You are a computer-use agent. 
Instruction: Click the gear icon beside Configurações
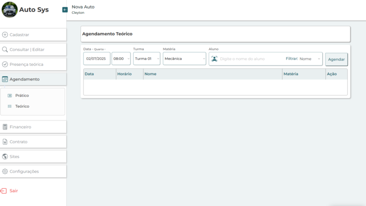pos(5,171)
